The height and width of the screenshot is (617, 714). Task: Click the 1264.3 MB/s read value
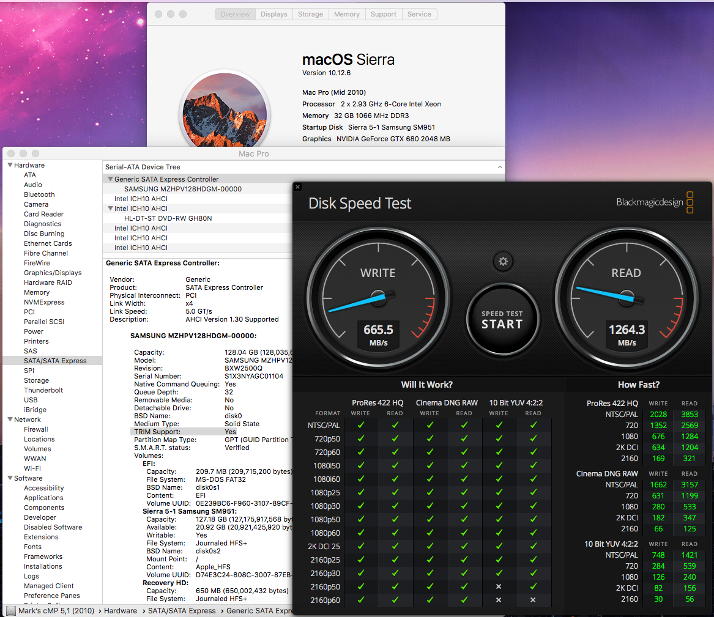(x=627, y=334)
